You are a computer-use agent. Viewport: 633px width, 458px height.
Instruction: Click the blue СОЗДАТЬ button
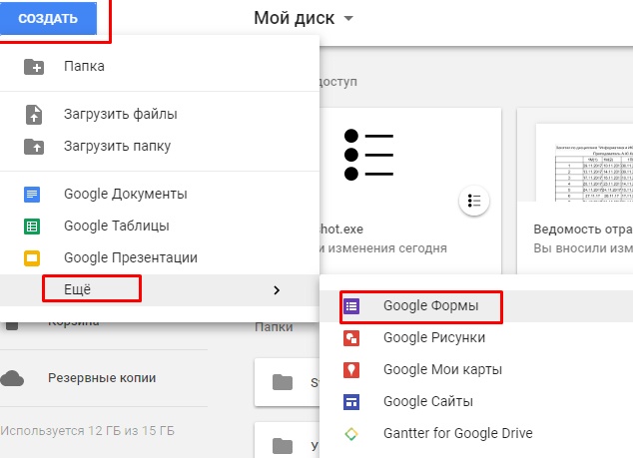(48, 19)
